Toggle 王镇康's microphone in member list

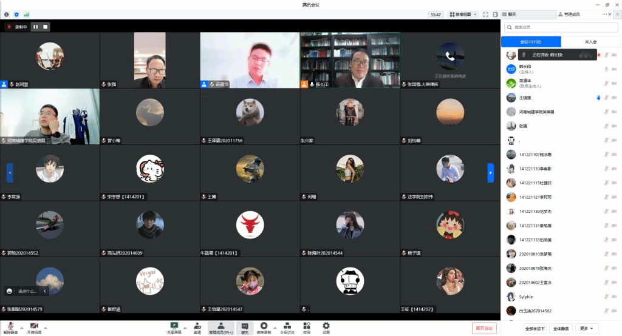[x=606, y=97]
